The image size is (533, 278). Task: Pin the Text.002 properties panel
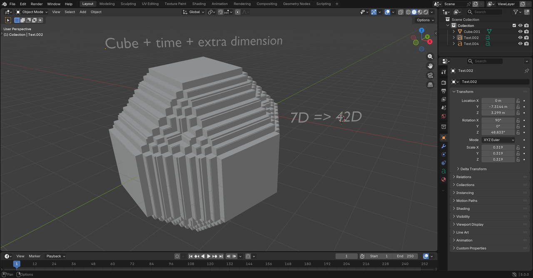pyautogui.click(x=526, y=71)
